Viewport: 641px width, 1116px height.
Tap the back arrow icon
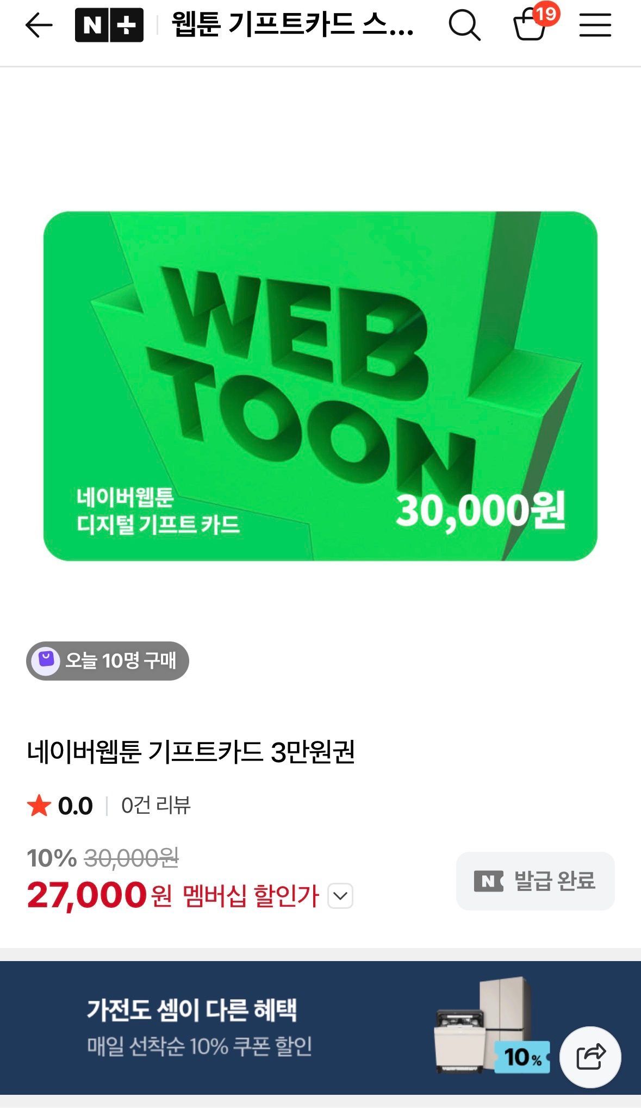point(39,26)
